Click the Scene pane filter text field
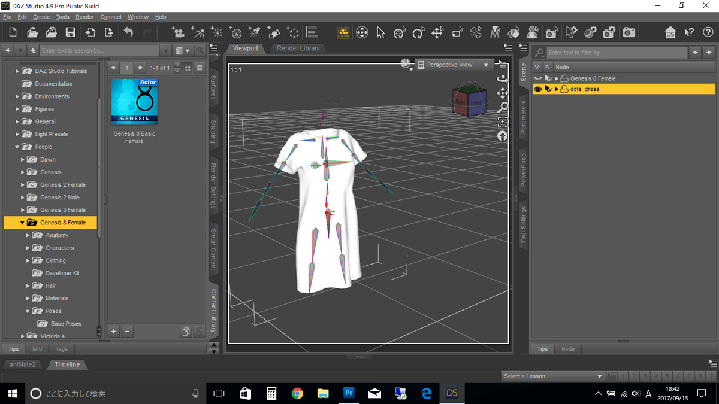Viewport: 719px width, 404px height. coord(617,53)
